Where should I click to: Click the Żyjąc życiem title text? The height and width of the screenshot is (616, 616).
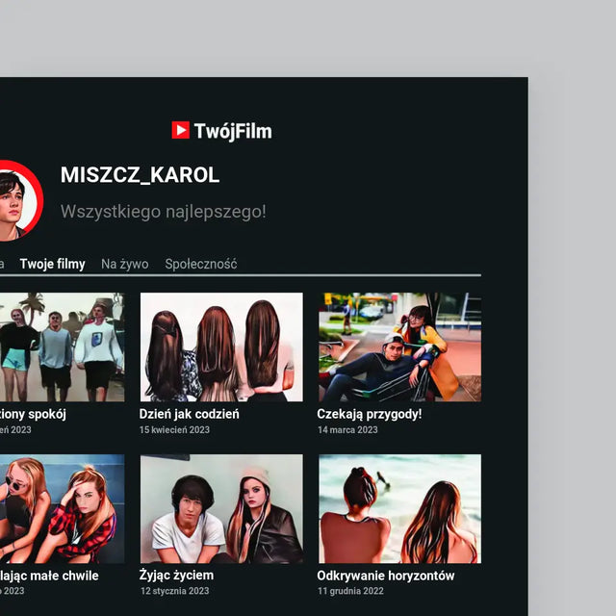[176, 576]
